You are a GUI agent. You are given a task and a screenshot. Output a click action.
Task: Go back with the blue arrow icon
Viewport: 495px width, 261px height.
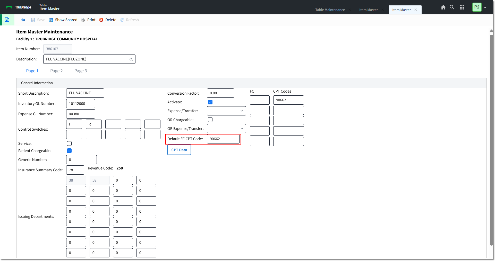tap(23, 20)
